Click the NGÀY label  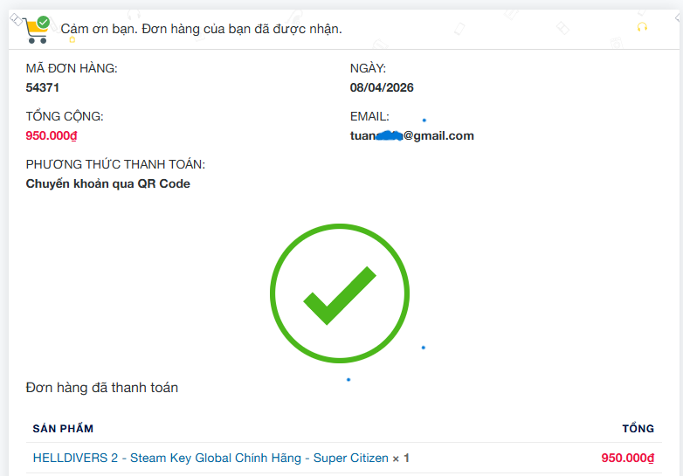click(368, 68)
